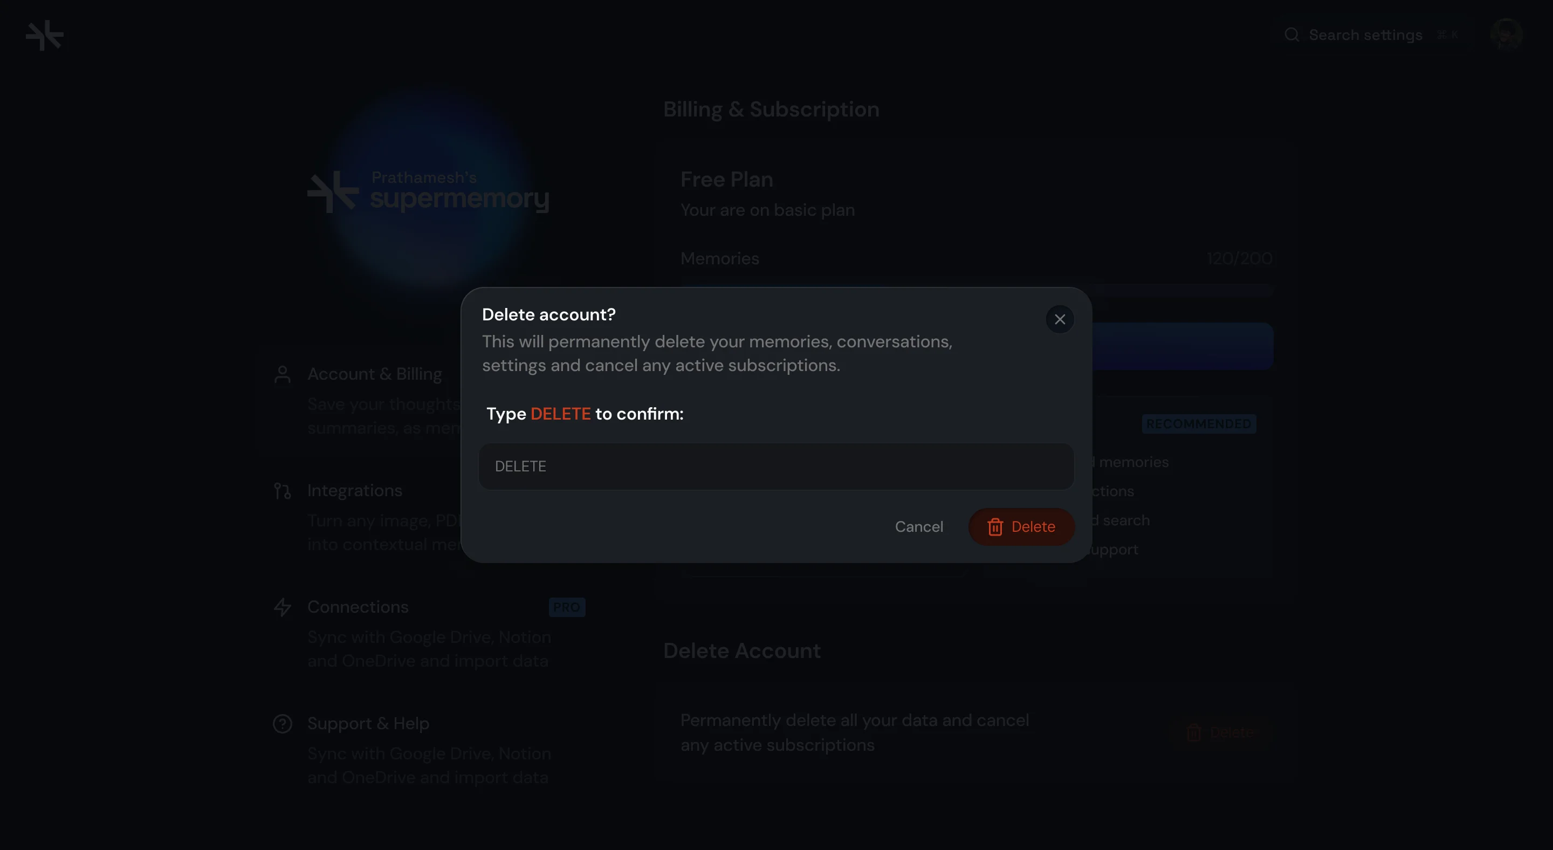Screen dimensions: 1553x850
Task: Click the supermemory logo in top-left corner
Action: point(44,35)
